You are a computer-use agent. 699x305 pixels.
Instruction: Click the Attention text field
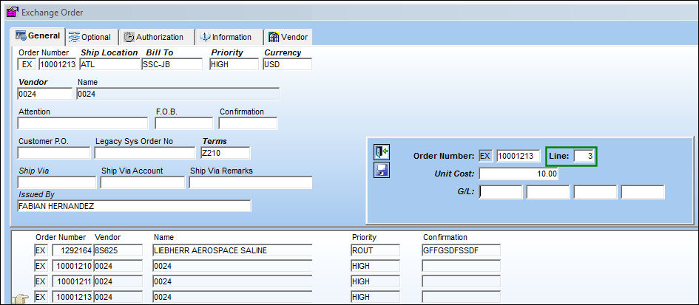tap(83, 123)
